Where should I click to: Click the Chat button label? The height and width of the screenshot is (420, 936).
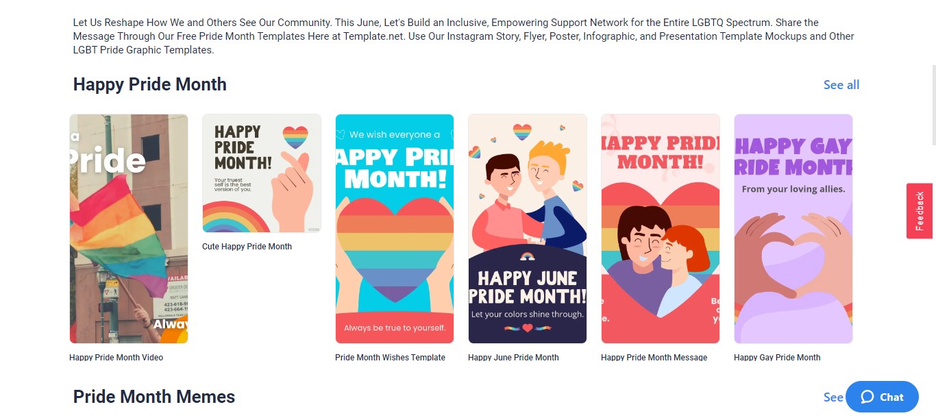coord(891,397)
